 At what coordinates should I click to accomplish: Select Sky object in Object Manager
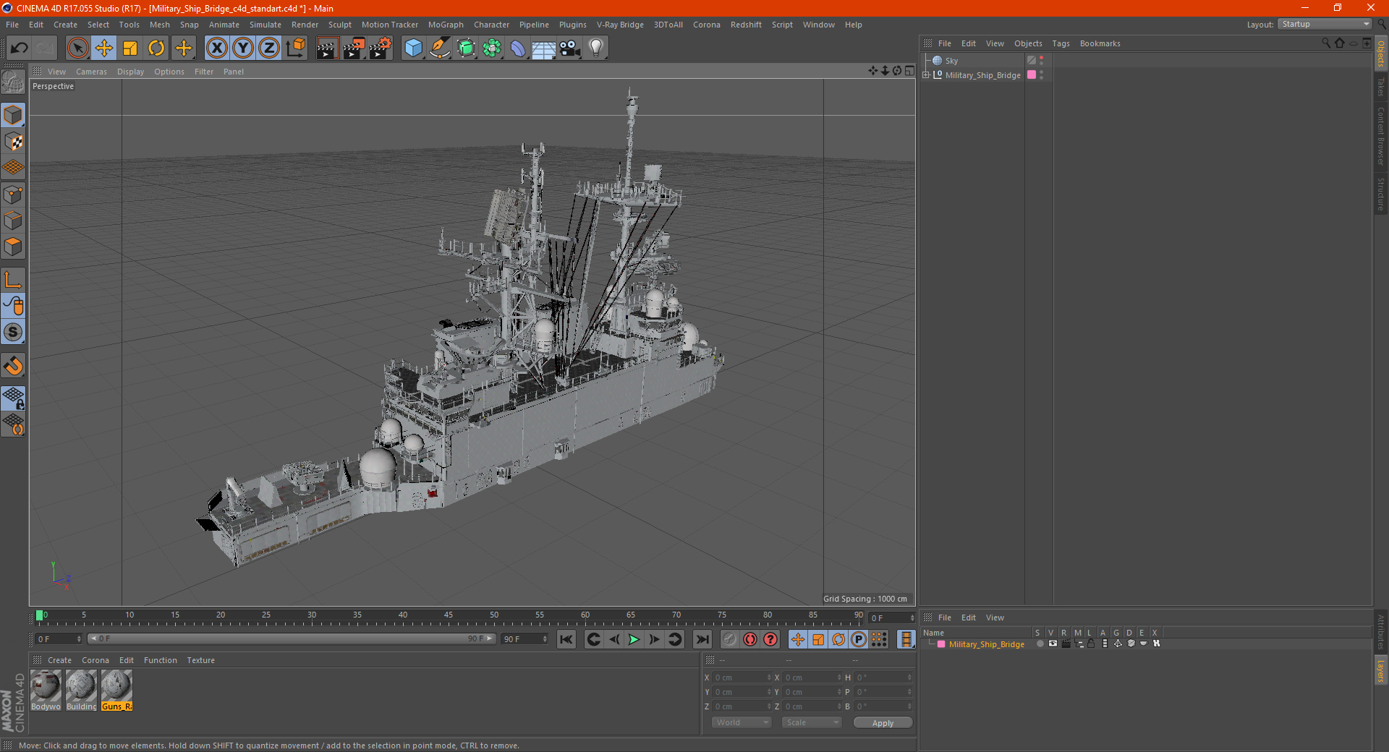click(x=951, y=61)
